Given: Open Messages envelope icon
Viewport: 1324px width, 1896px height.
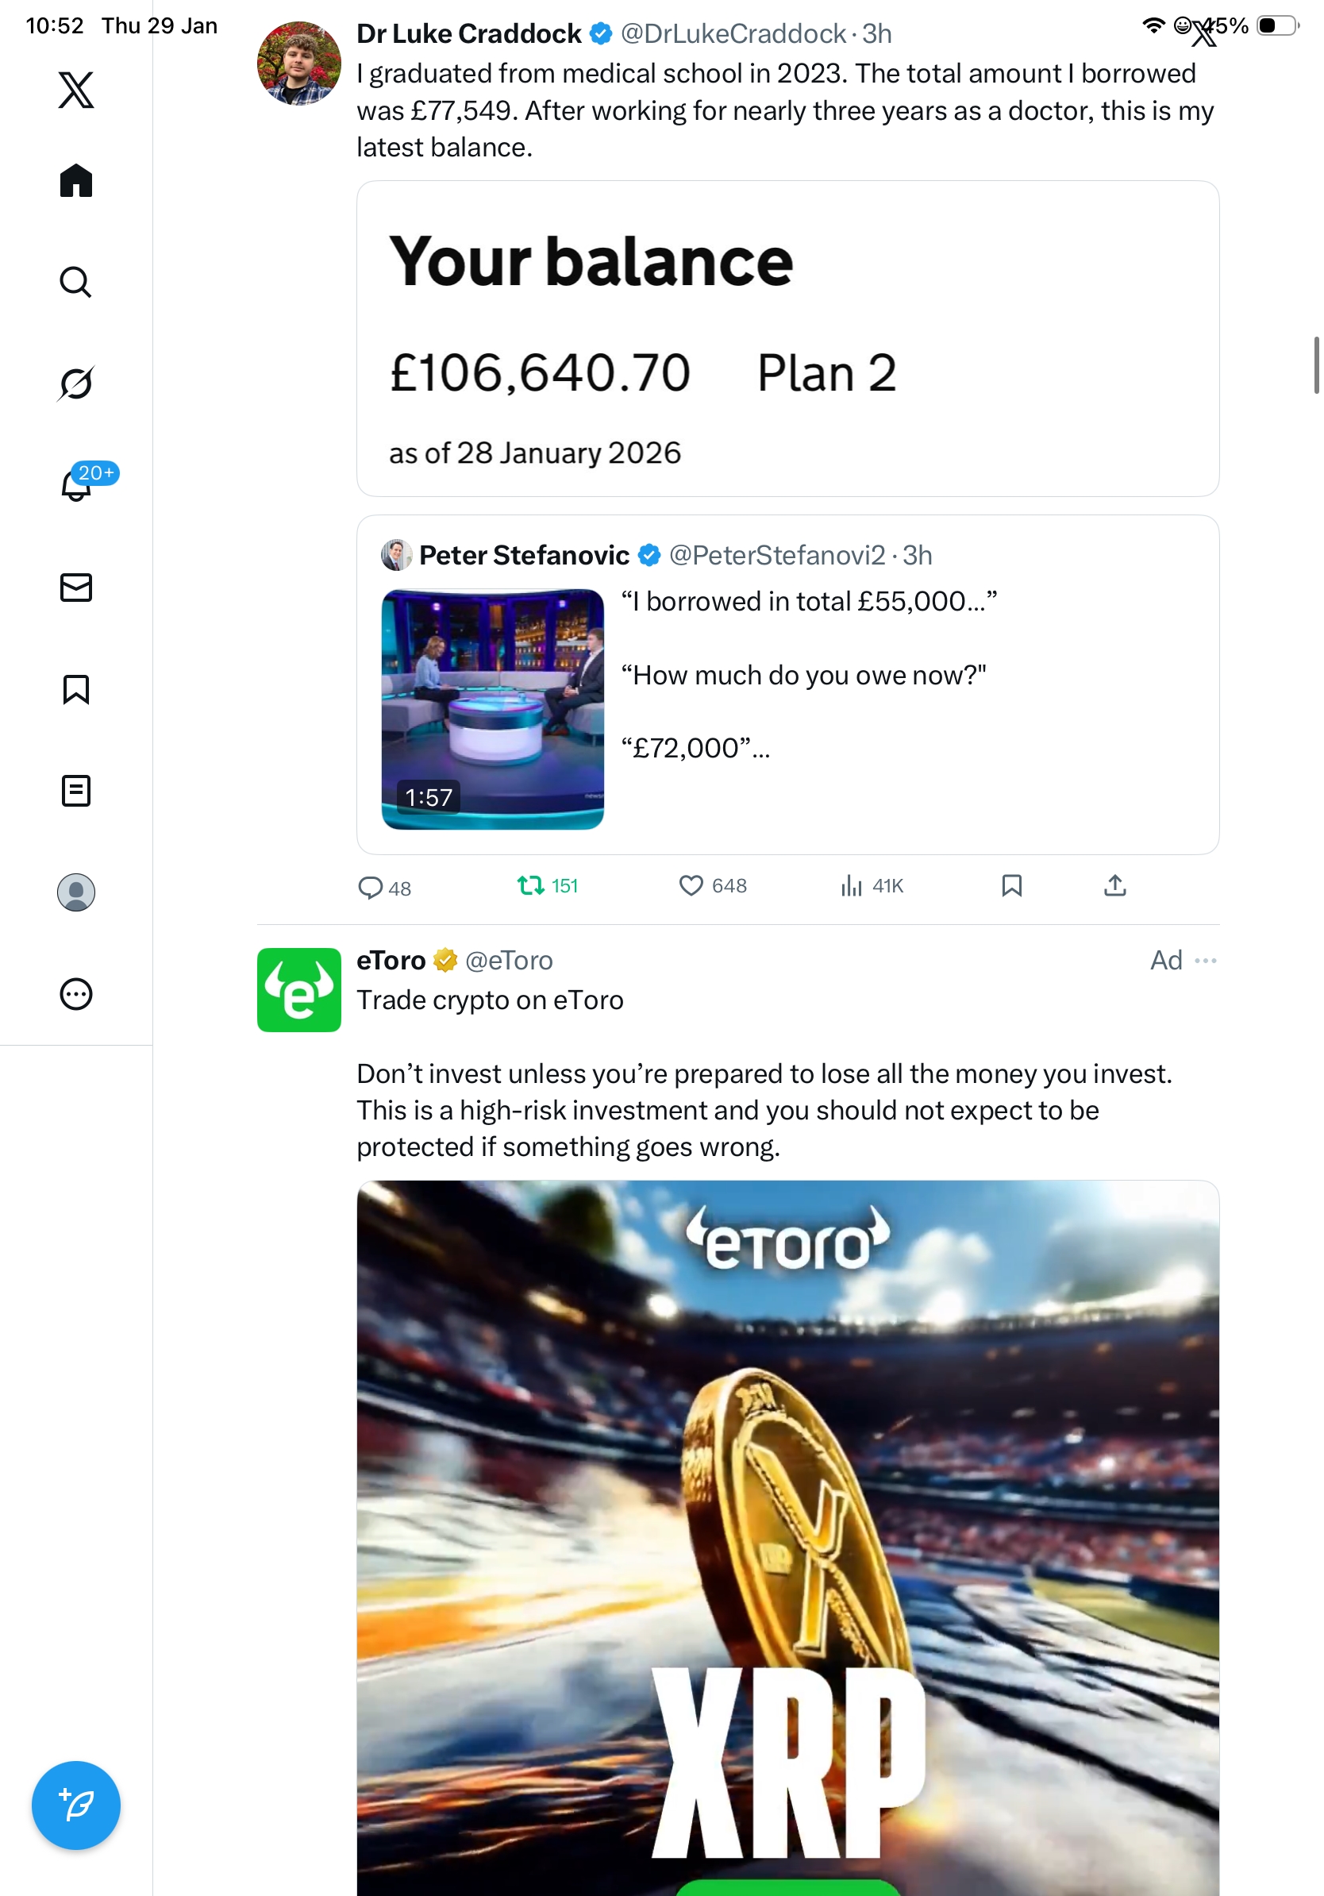Looking at the screenshot, I should [76, 587].
